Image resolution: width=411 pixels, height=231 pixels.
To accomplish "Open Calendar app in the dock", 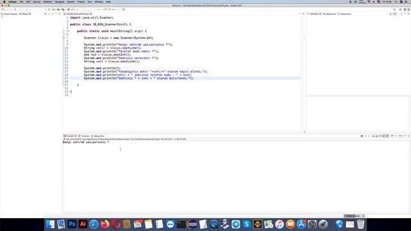I will (137, 224).
